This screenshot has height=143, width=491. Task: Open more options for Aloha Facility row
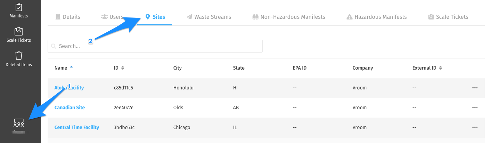click(475, 88)
